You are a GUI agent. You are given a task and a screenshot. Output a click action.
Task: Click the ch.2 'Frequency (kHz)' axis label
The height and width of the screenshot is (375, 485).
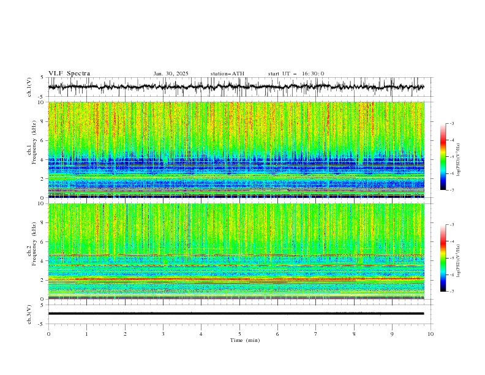[34, 243]
